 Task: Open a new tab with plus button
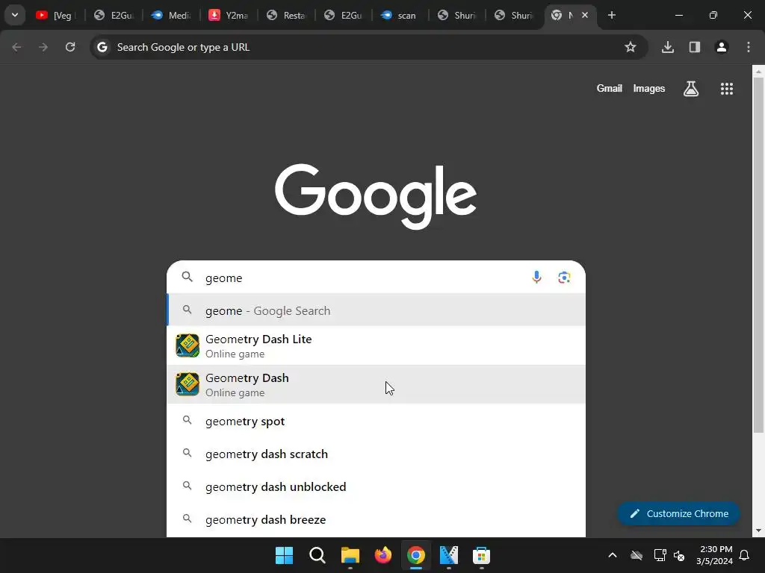click(x=611, y=15)
